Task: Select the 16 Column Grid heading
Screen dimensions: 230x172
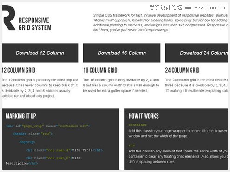Action: coord(100,70)
